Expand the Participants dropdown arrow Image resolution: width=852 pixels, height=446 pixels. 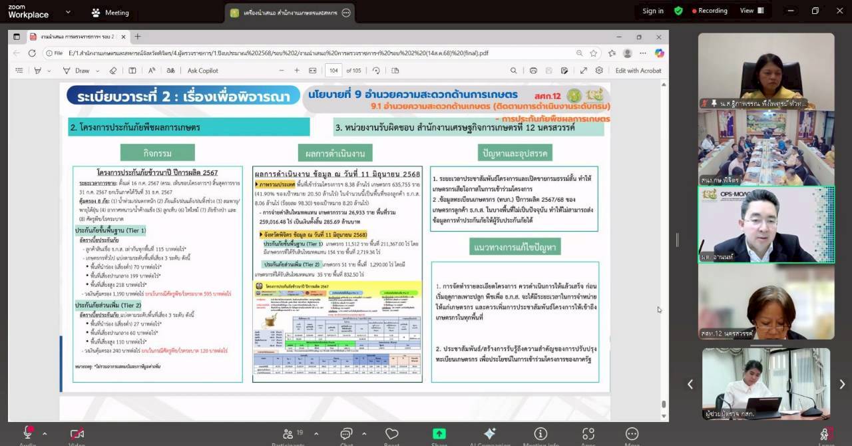316,434
